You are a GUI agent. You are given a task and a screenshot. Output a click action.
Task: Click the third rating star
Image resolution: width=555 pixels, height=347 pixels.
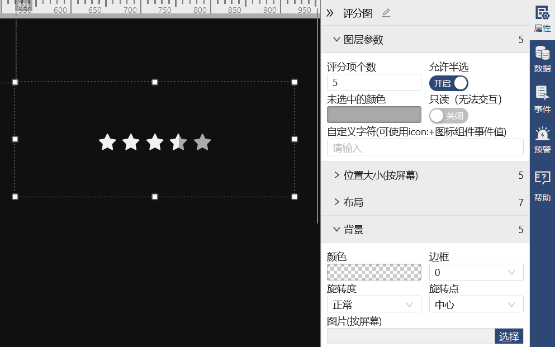[155, 142]
